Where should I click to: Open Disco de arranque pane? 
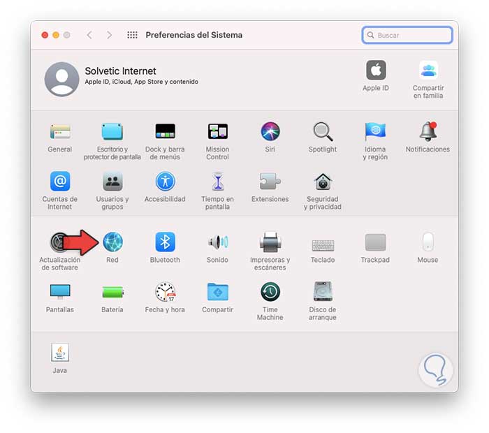tap(323, 291)
